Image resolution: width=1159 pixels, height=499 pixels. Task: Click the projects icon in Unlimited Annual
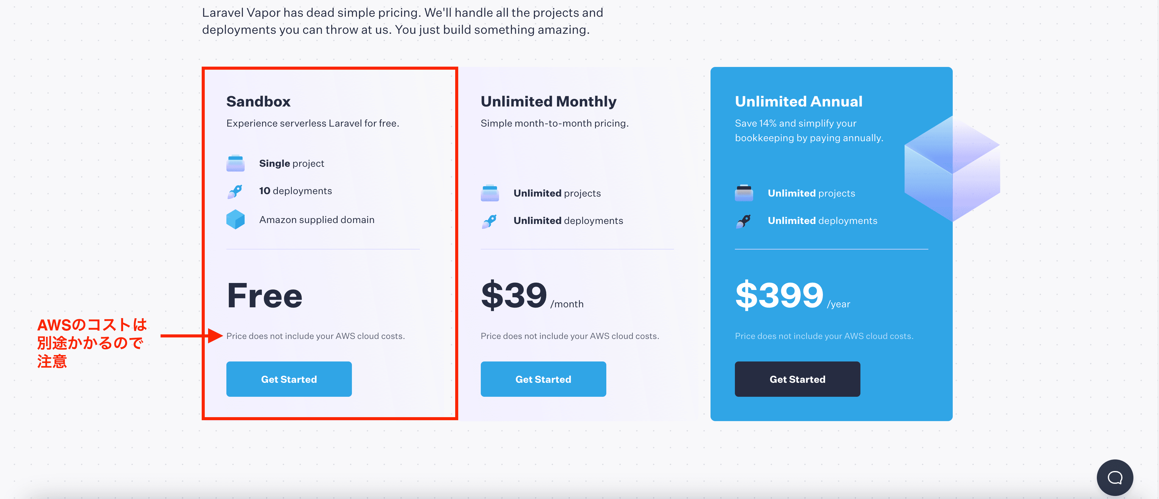click(744, 193)
